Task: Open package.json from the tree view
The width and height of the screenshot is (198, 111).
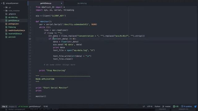Action: tap(13, 24)
